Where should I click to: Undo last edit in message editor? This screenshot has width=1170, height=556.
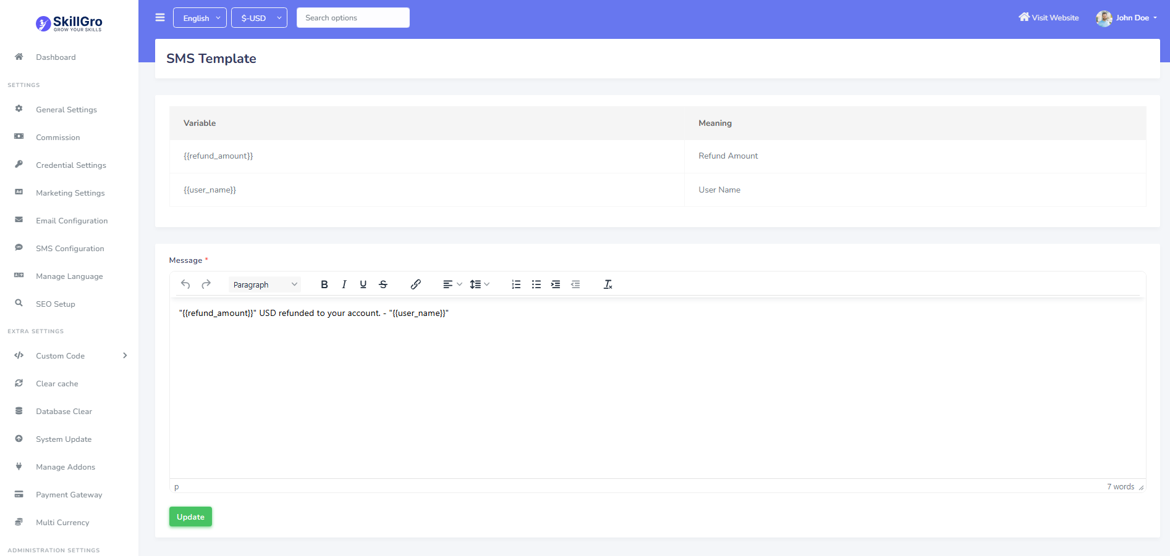[185, 284]
